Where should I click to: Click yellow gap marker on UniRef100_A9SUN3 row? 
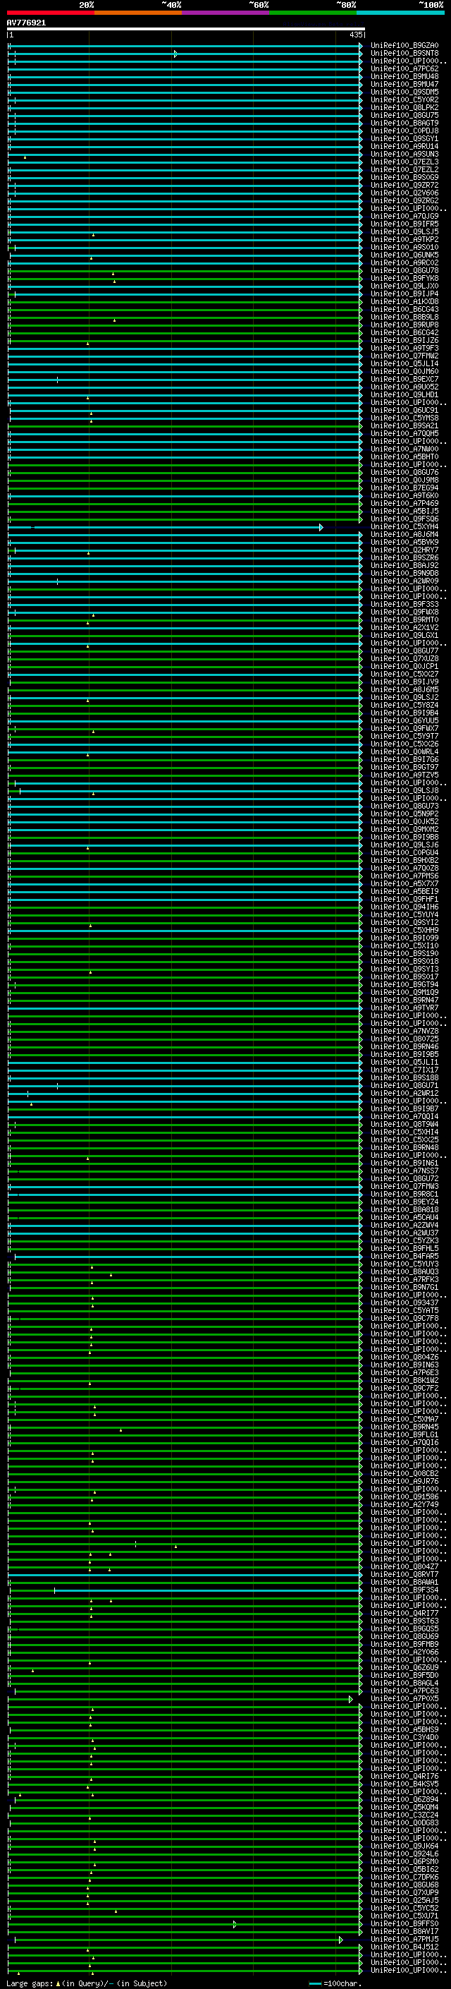(x=25, y=157)
